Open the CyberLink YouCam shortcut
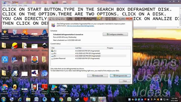 (x=15, y=89)
